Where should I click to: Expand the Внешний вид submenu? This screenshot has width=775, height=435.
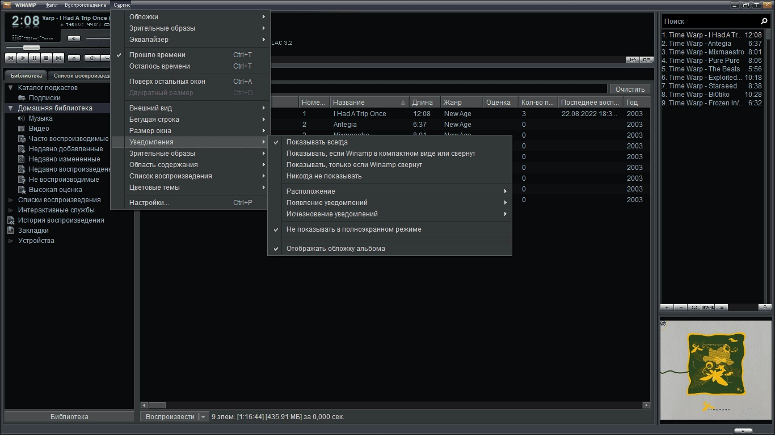[x=190, y=108]
